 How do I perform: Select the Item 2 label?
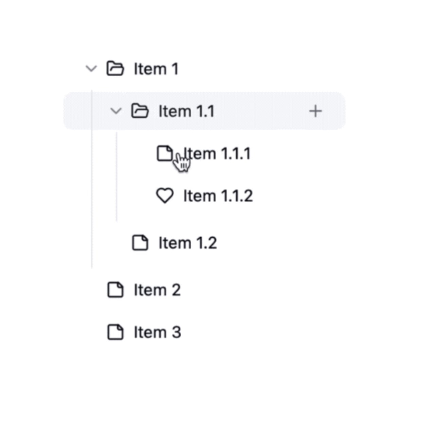(157, 290)
